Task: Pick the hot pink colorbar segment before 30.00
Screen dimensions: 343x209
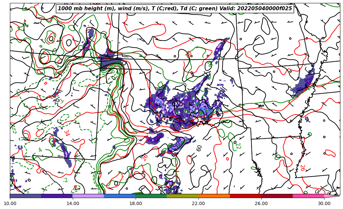Action: click(309, 196)
